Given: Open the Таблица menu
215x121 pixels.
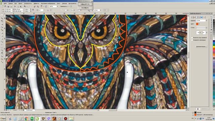Looking at the screenshot, I should point(64,3).
